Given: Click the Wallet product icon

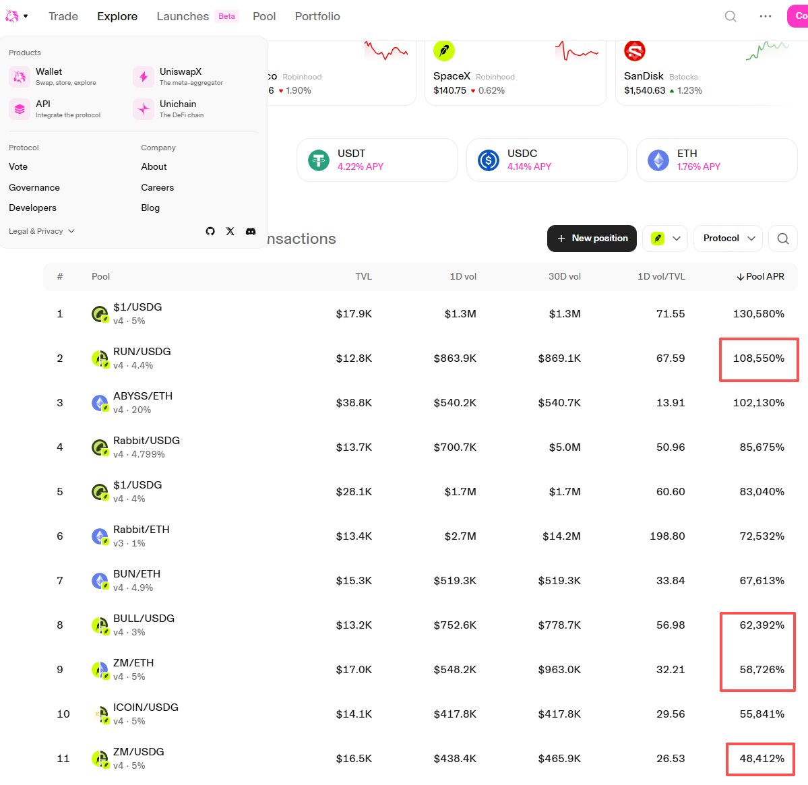Looking at the screenshot, I should tap(20, 77).
